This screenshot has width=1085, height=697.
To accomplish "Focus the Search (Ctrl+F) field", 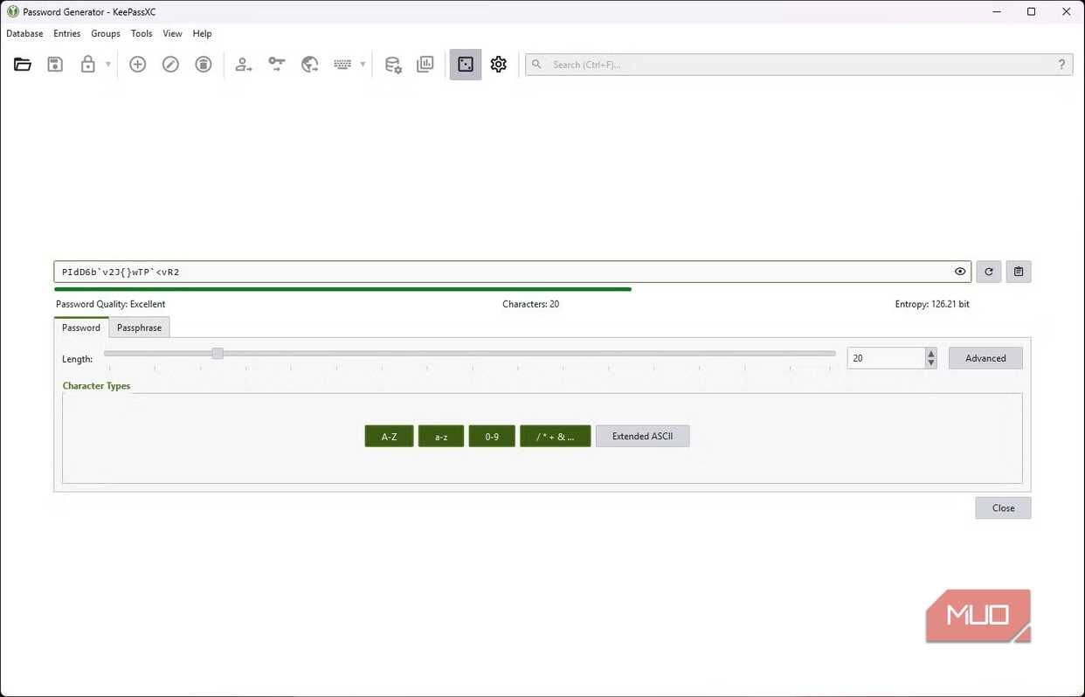I will click(799, 65).
